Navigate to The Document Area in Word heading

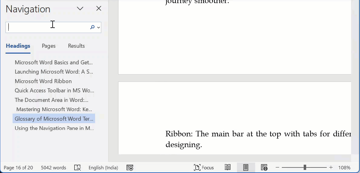click(x=54, y=100)
